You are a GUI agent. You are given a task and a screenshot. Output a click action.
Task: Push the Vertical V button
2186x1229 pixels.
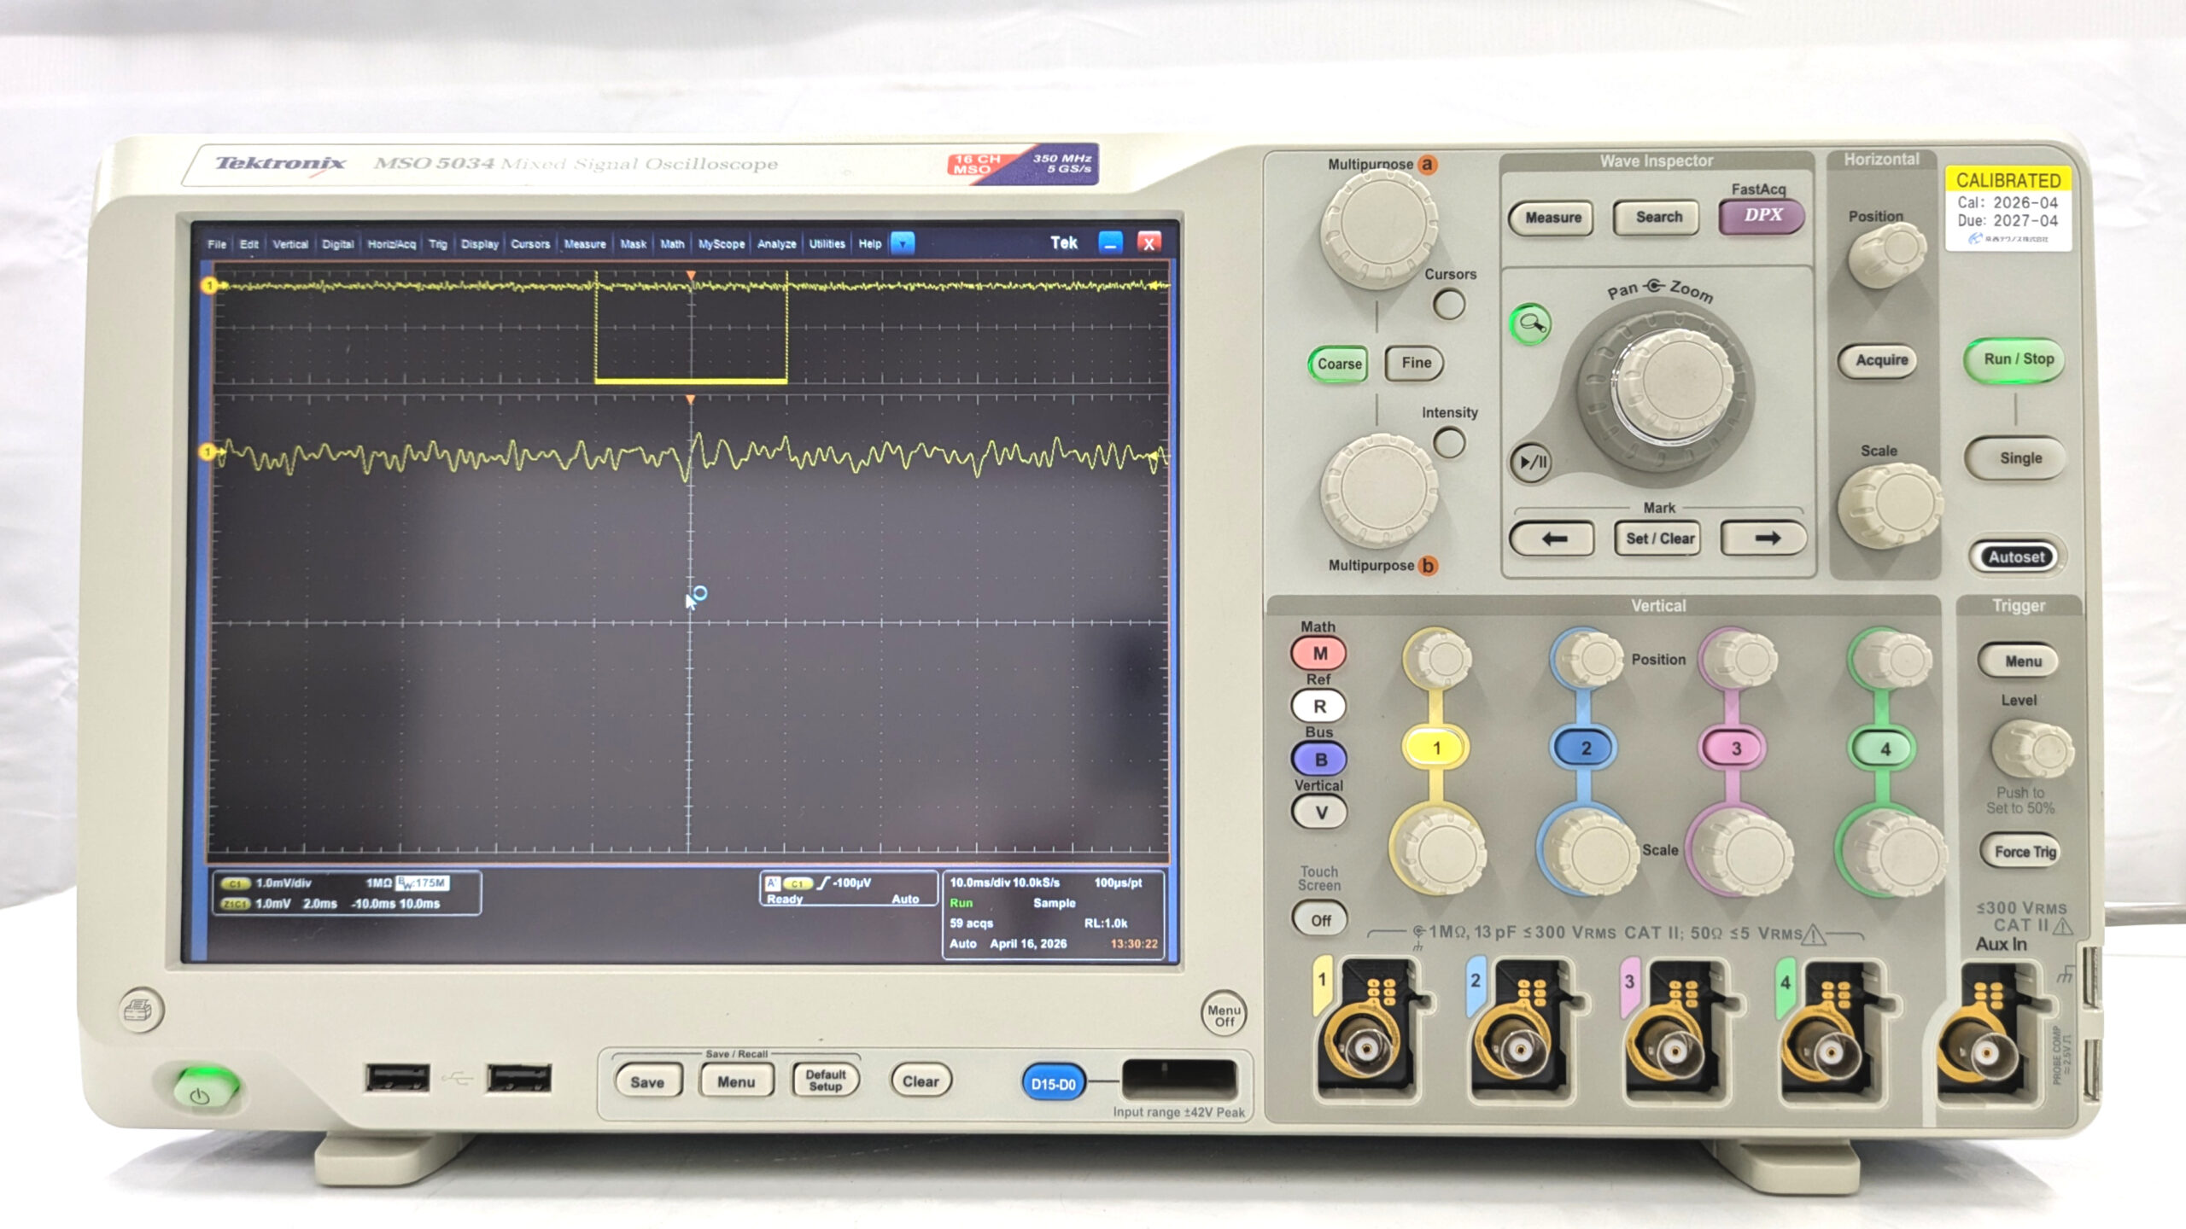[x=1319, y=813]
